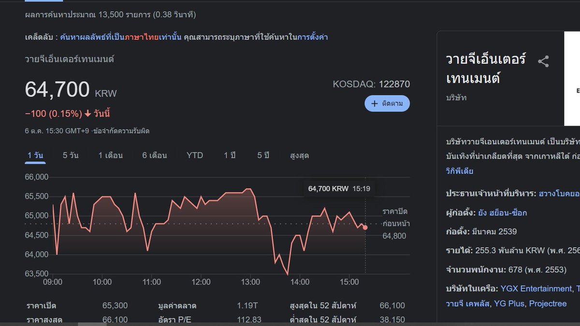Screen dimensions: 580x326
Task: Click the ผลการค้นหาประมาณ 13,500 รายการ result count
Action: [x=110, y=15]
